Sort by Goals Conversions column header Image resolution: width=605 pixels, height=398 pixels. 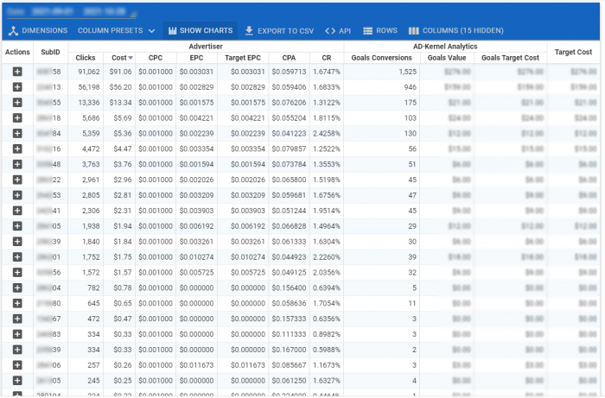point(382,58)
